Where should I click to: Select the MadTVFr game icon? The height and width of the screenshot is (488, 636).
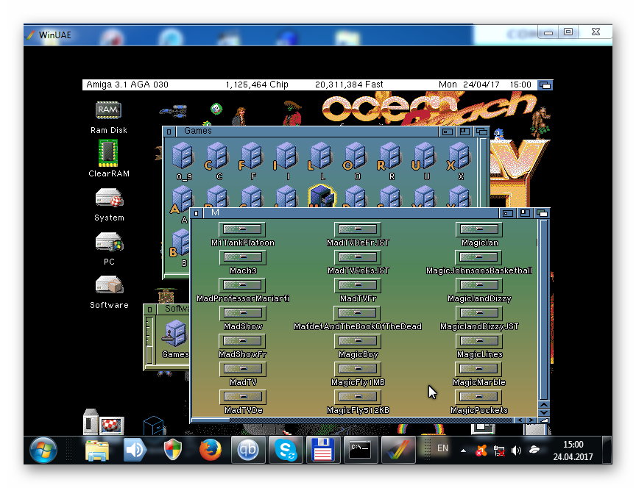pyautogui.click(x=357, y=285)
